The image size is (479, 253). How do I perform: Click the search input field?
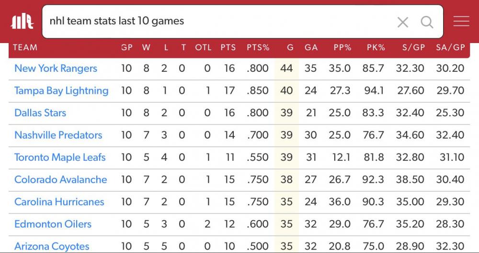(216, 22)
